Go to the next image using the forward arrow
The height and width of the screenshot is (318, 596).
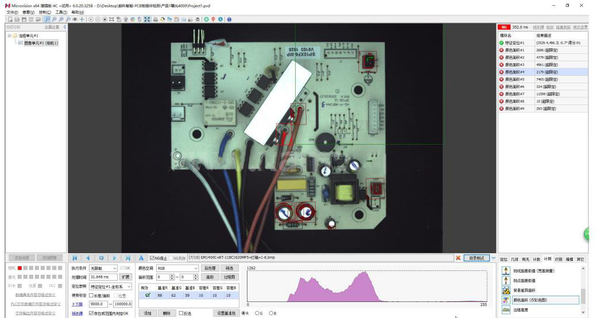pyautogui.click(x=114, y=258)
